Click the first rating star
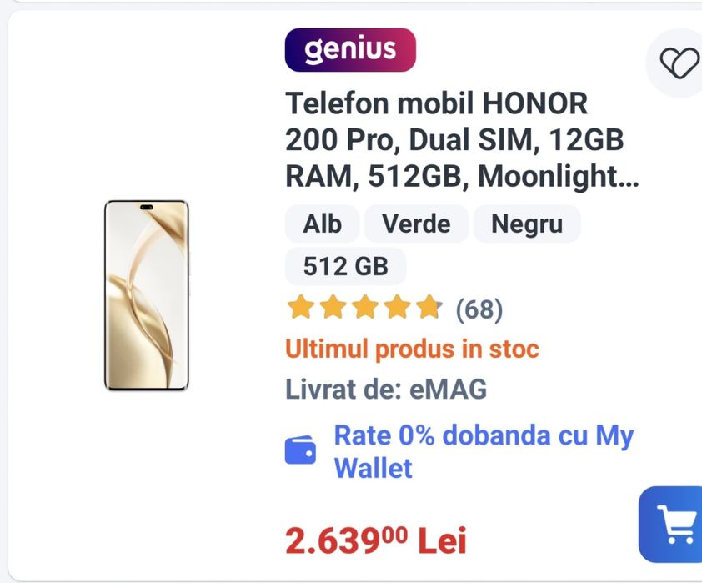The image size is (702, 583). (x=300, y=309)
